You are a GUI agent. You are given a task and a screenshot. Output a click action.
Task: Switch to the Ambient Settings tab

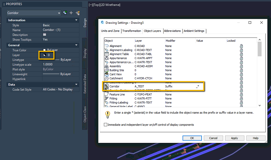click(x=194, y=31)
